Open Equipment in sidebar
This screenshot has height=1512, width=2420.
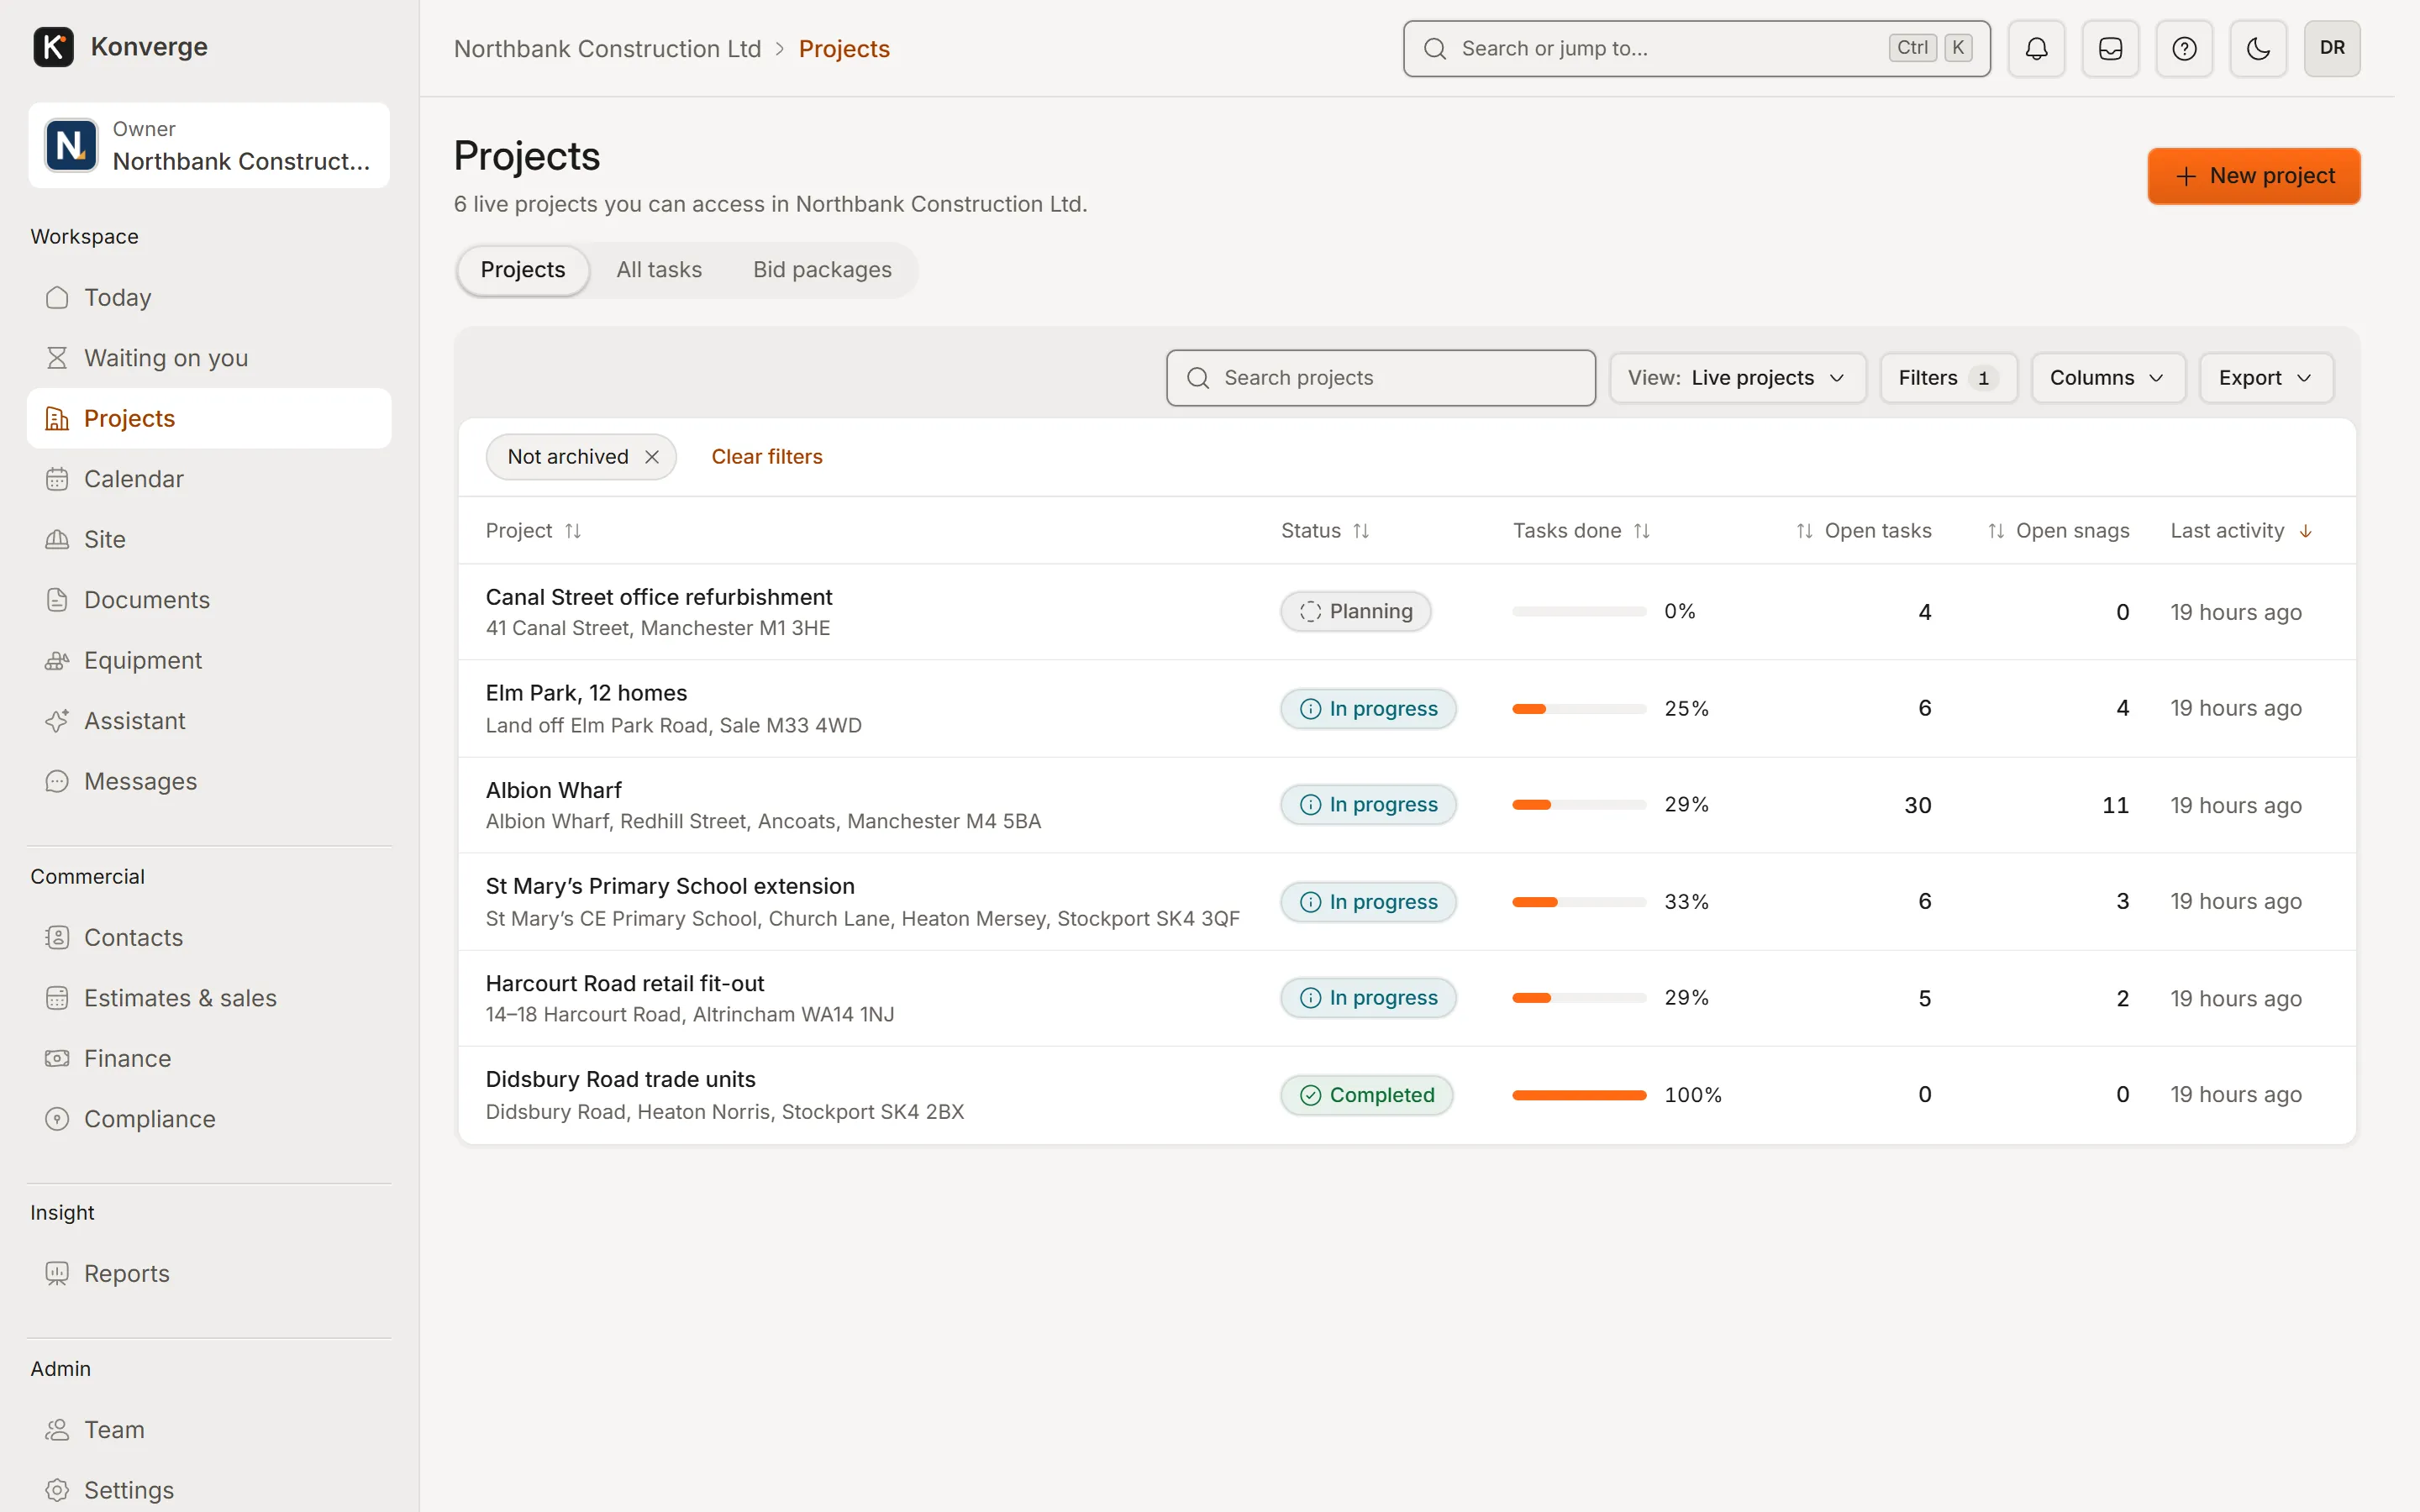[209, 660]
